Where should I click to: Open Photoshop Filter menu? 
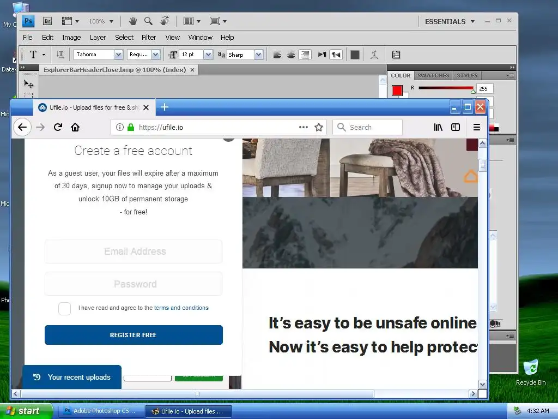click(149, 38)
